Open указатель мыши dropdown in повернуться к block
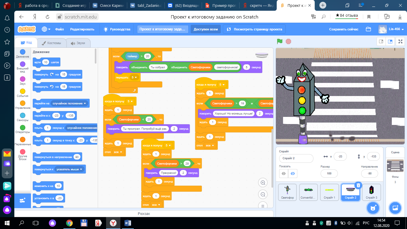The image size is (407, 229). click(69, 169)
